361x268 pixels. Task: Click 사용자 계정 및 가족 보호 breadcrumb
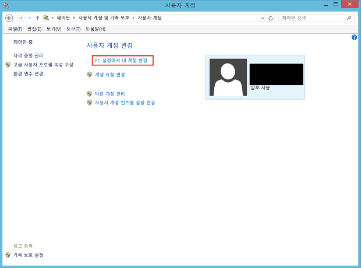click(x=104, y=17)
